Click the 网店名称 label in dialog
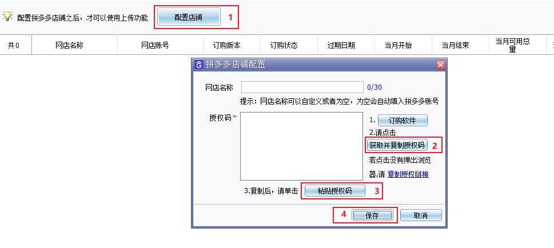The image size is (554, 248). (219, 87)
